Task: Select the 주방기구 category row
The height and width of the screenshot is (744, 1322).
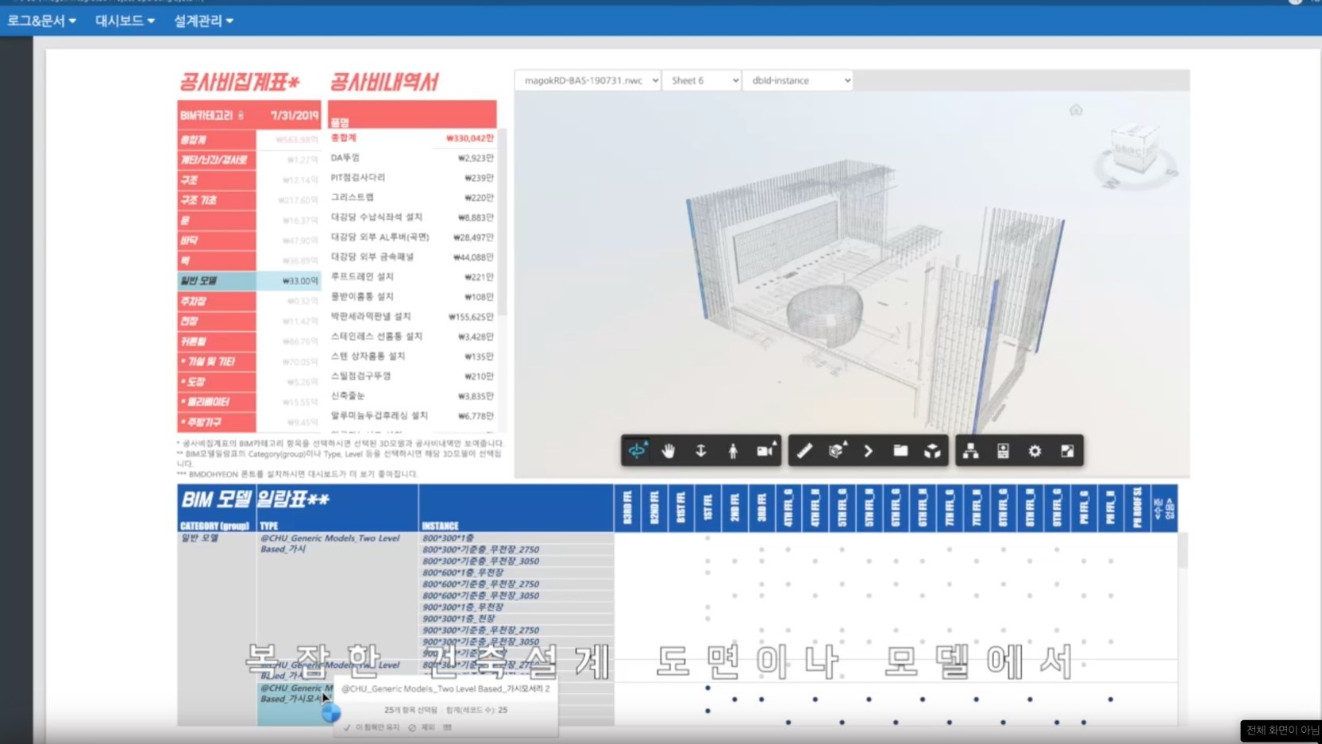Action: tap(249, 422)
